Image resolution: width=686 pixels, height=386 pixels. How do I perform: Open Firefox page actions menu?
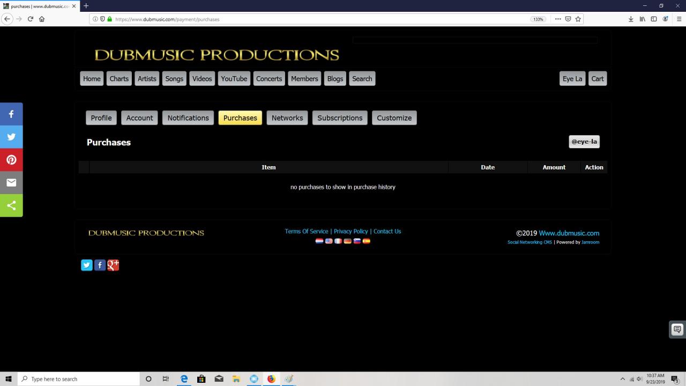558,19
